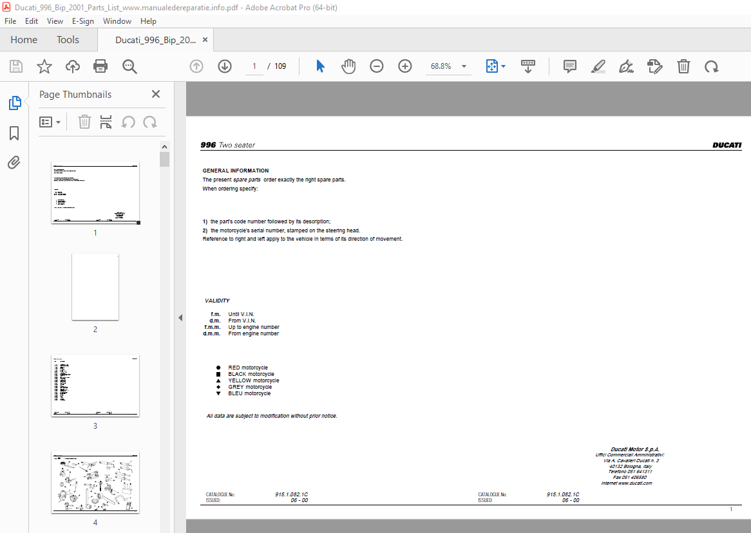
Task: Click the GENERAL INFORMATION heading
Action: click(236, 171)
